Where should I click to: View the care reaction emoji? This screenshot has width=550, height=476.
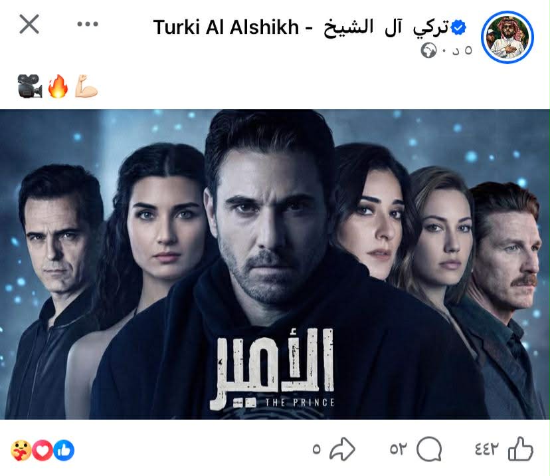point(21,450)
